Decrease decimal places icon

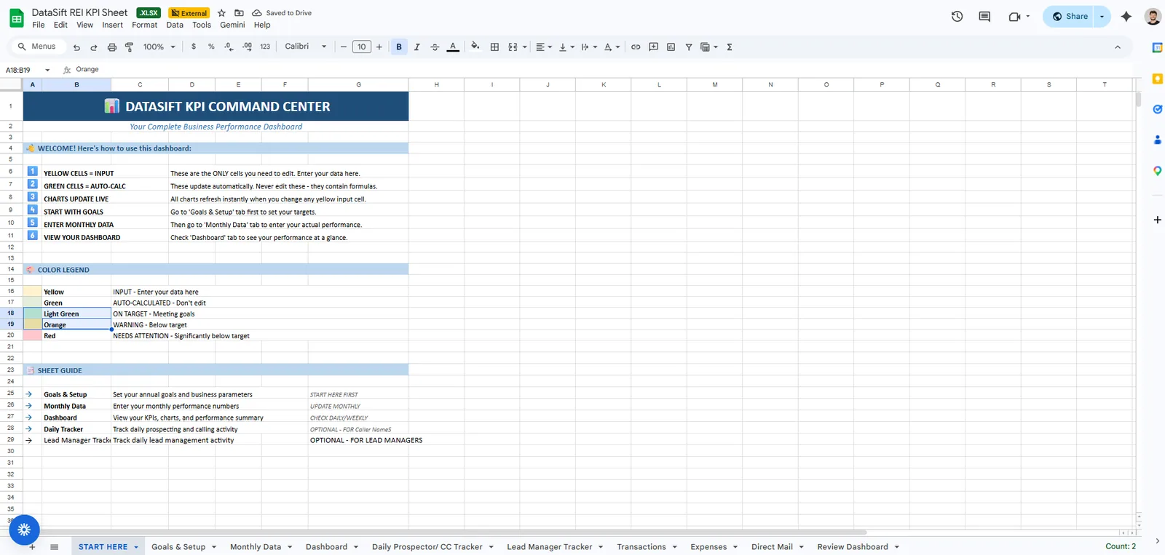229,47
